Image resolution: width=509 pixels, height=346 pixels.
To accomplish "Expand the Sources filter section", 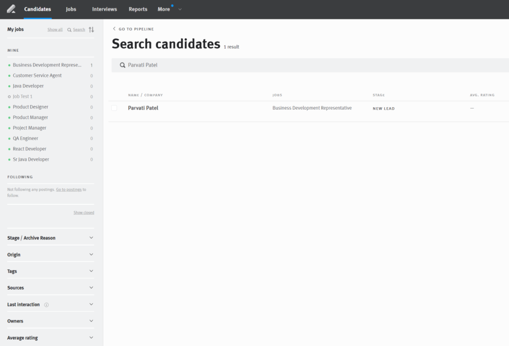I will coord(91,287).
